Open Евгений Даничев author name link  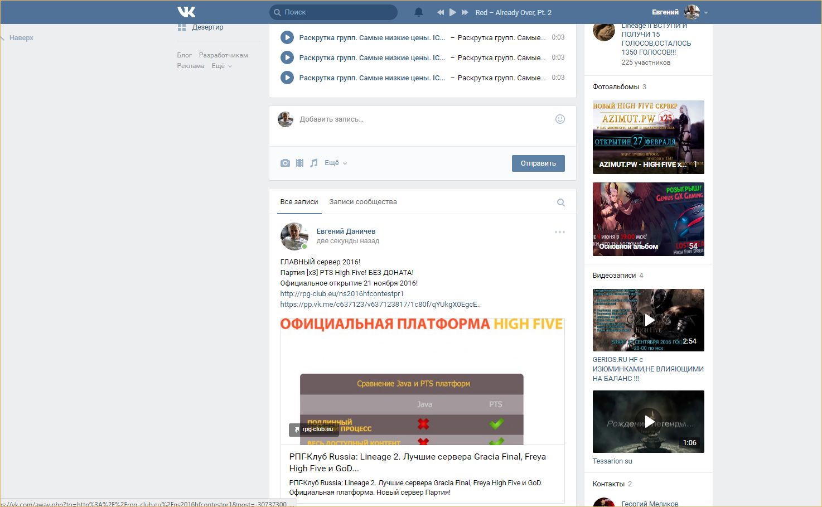(346, 231)
